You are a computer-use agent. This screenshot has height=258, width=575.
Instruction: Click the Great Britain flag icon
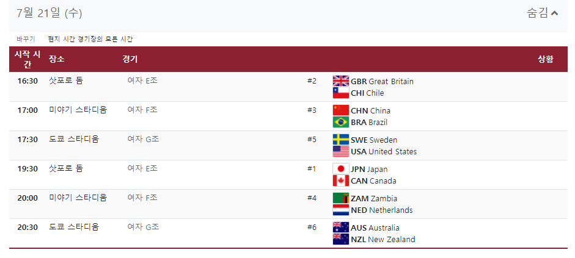(x=341, y=81)
